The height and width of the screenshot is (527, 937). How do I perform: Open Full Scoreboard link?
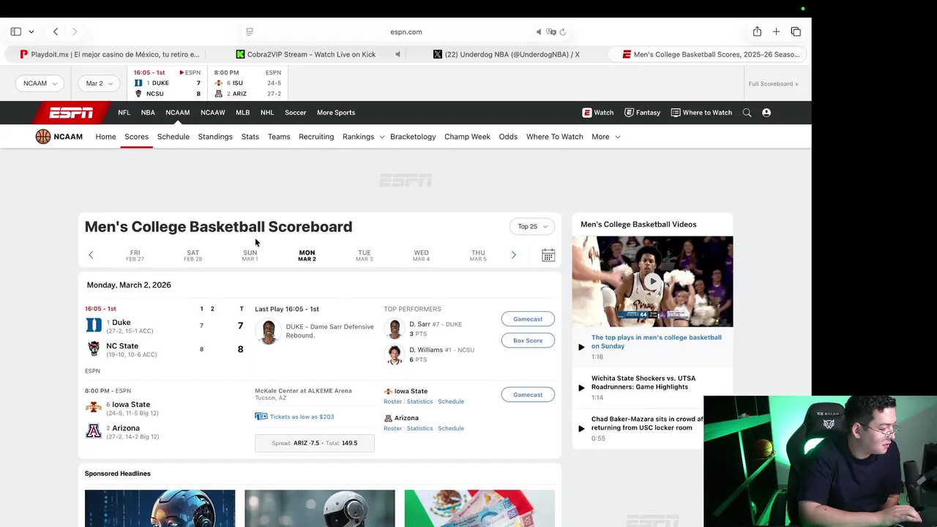(773, 83)
